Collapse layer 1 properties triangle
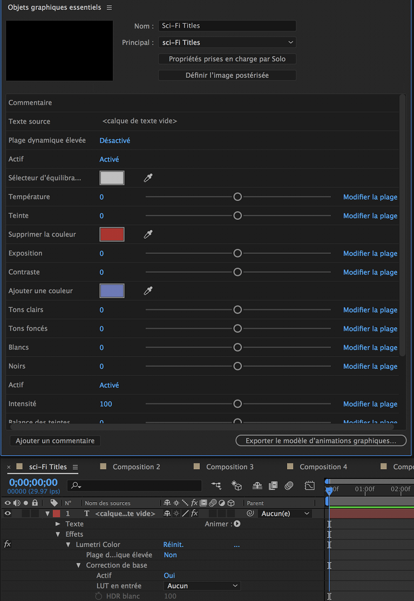This screenshot has height=601, width=414. coord(47,514)
